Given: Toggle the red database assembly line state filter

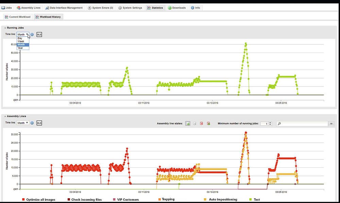Looking at the screenshot, I should 201,124.
